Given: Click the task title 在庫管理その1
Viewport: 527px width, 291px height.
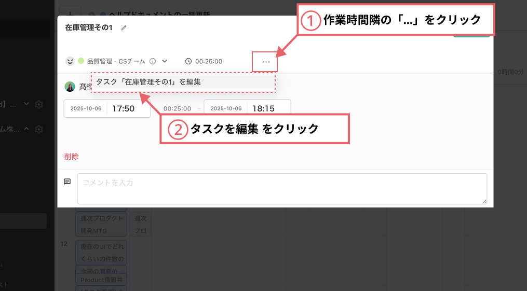Looking at the screenshot, I should click(x=89, y=27).
